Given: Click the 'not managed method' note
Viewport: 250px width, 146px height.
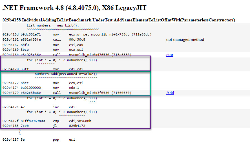Looking at the screenshot, I should click(x=185, y=39).
